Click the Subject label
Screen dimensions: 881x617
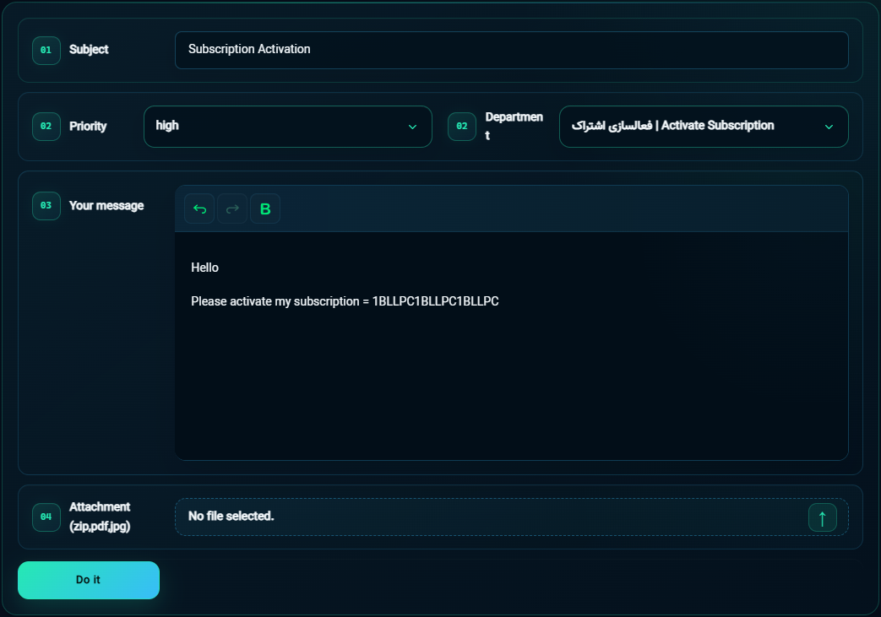(89, 50)
